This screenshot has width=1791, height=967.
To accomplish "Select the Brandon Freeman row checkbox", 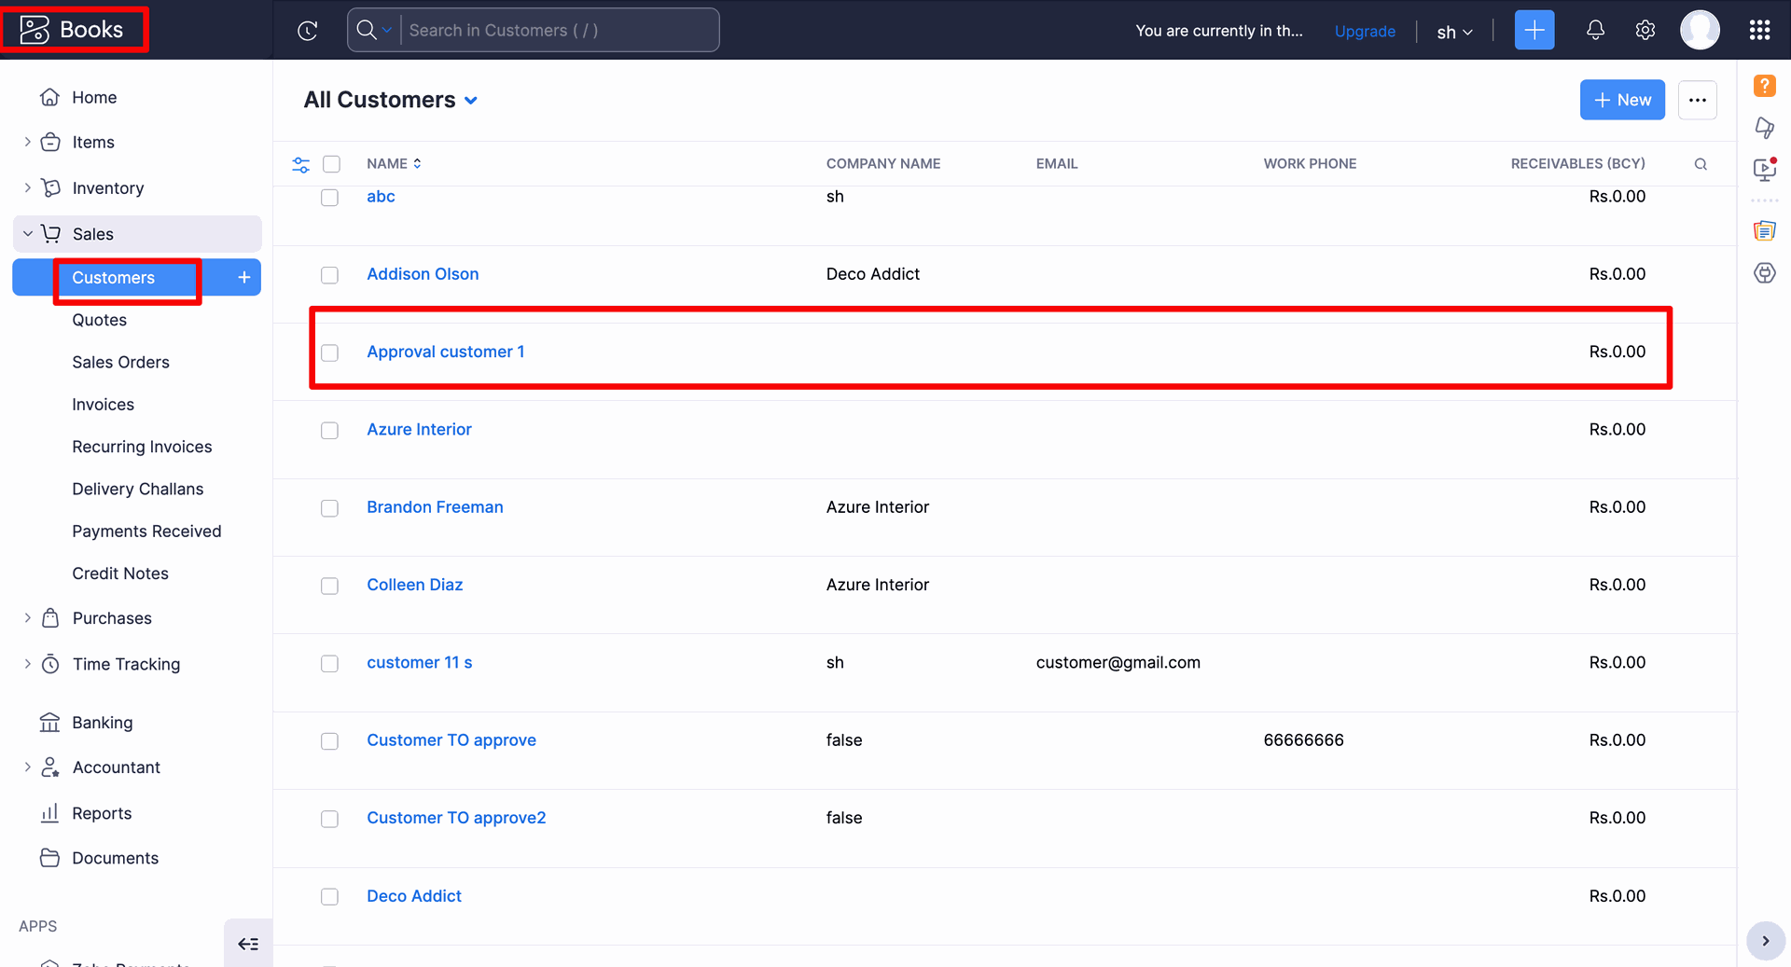I will [329, 508].
